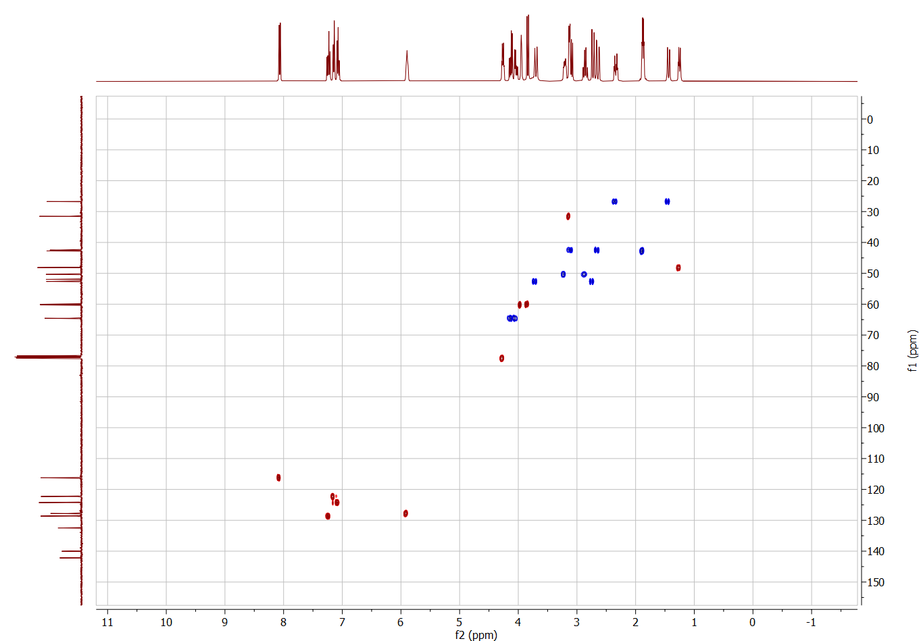The height and width of the screenshot is (641, 919).
Task: Click the 11 tick label on f2 axis
Action: pos(107,622)
